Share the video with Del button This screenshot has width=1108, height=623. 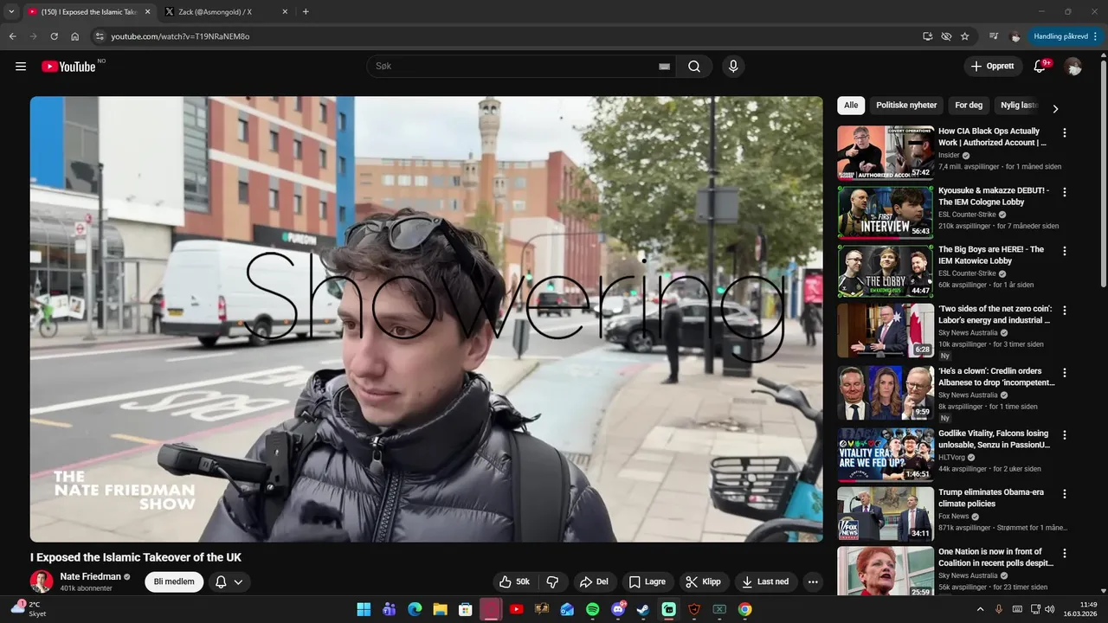[594, 582]
